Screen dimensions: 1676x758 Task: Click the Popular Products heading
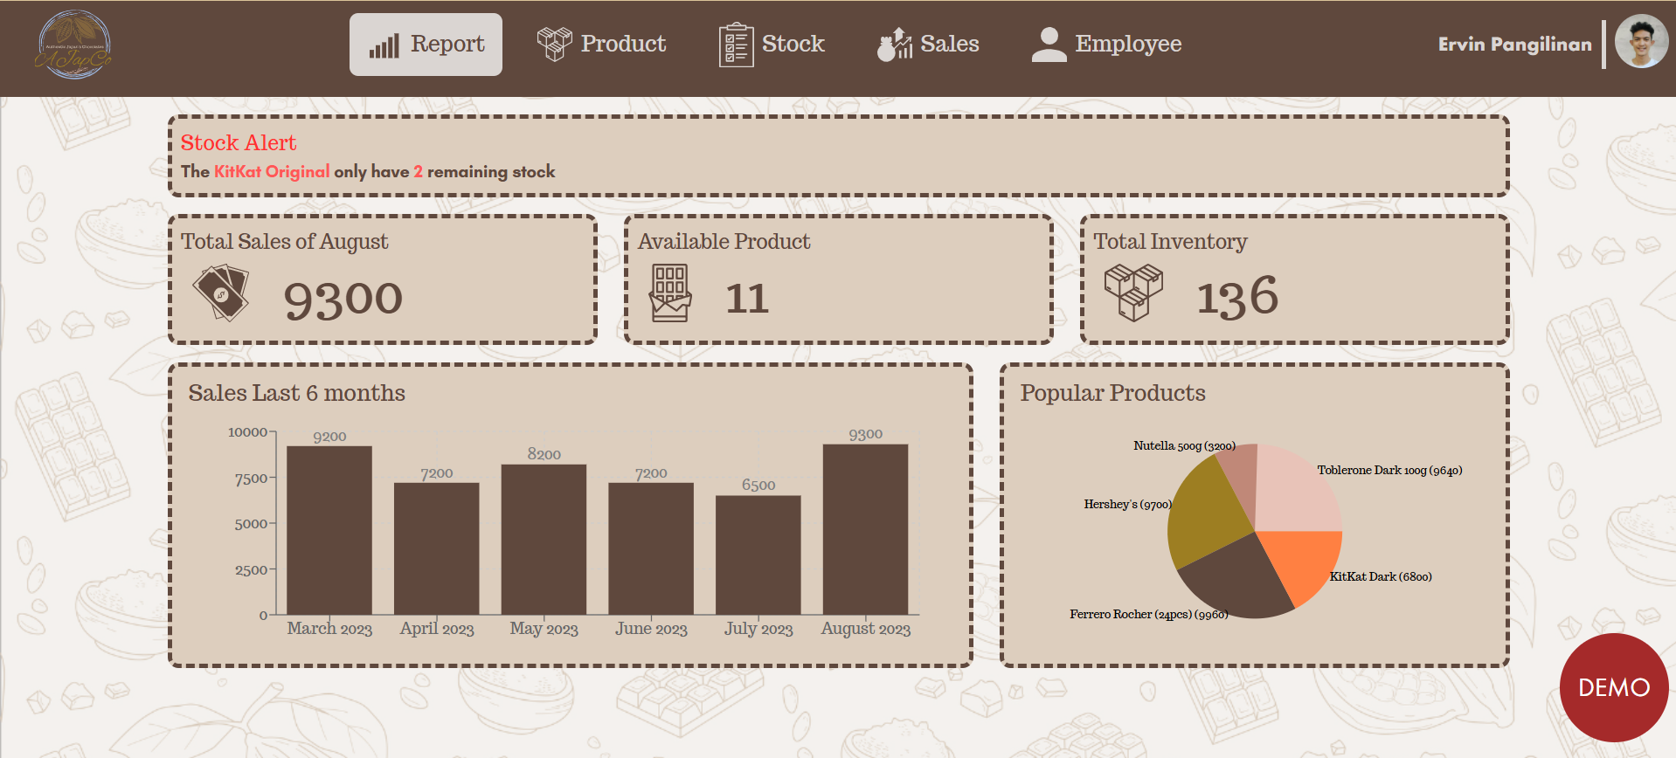point(1112,394)
